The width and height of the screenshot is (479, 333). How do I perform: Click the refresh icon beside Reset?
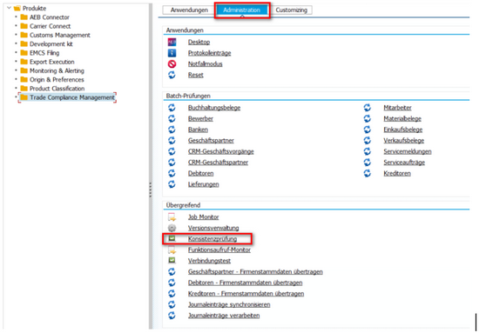(x=172, y=75)
